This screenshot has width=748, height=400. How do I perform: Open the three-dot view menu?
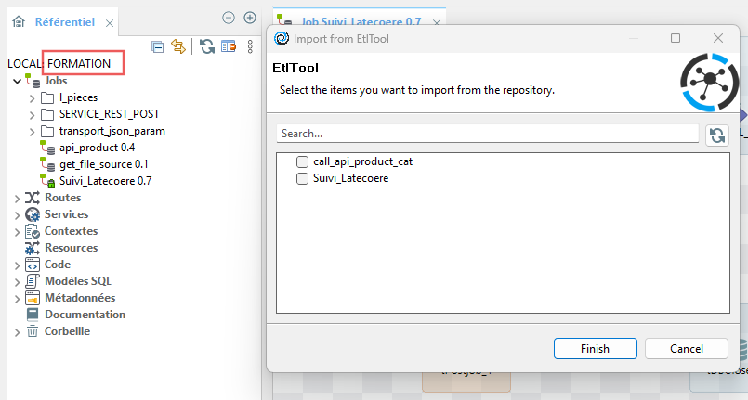(250, 46)
